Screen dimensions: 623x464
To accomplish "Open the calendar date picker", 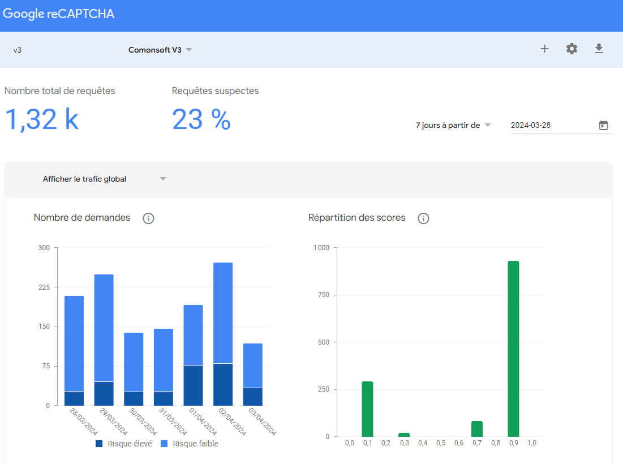I will (x=603, y=125).
